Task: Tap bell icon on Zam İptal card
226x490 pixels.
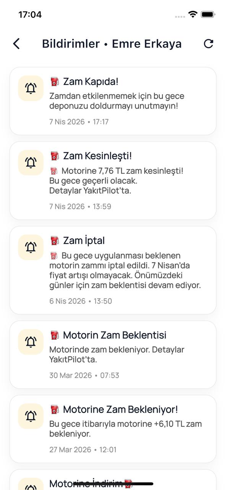Action: [x=31, y=247]
